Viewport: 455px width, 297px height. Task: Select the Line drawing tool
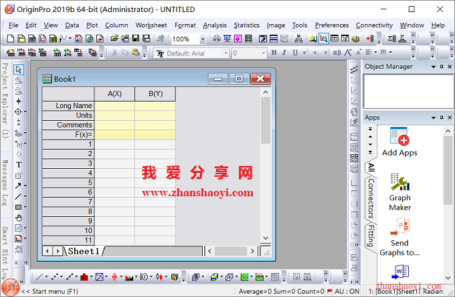18,196
